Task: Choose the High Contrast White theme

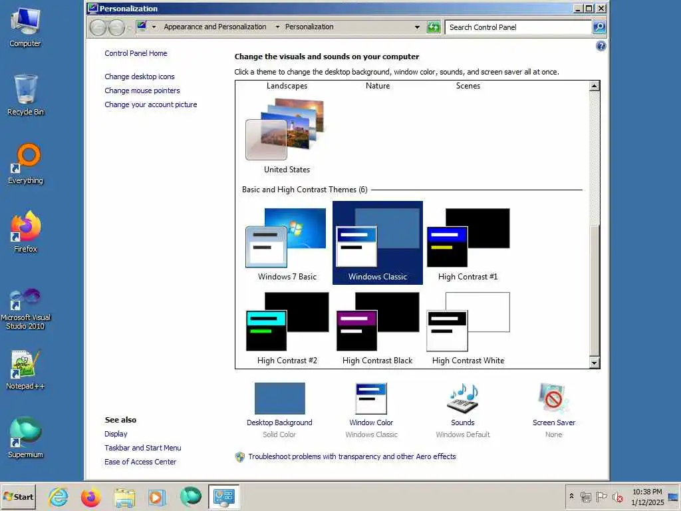Action: coord(468,327)
